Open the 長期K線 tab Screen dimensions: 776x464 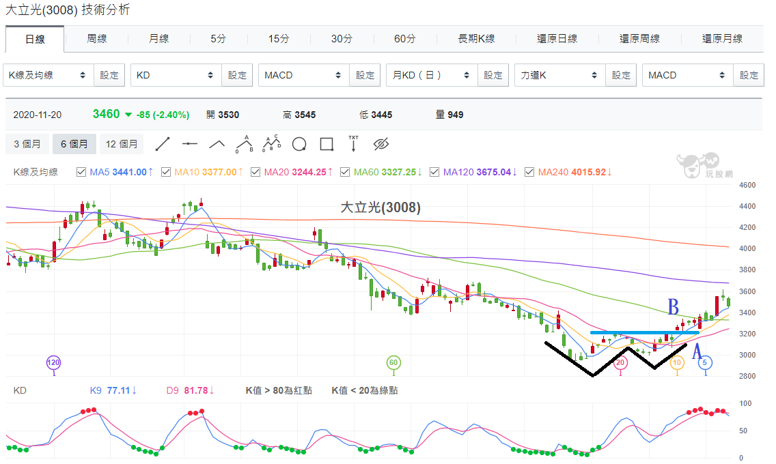pyautogui.click(x=476, y=38)
